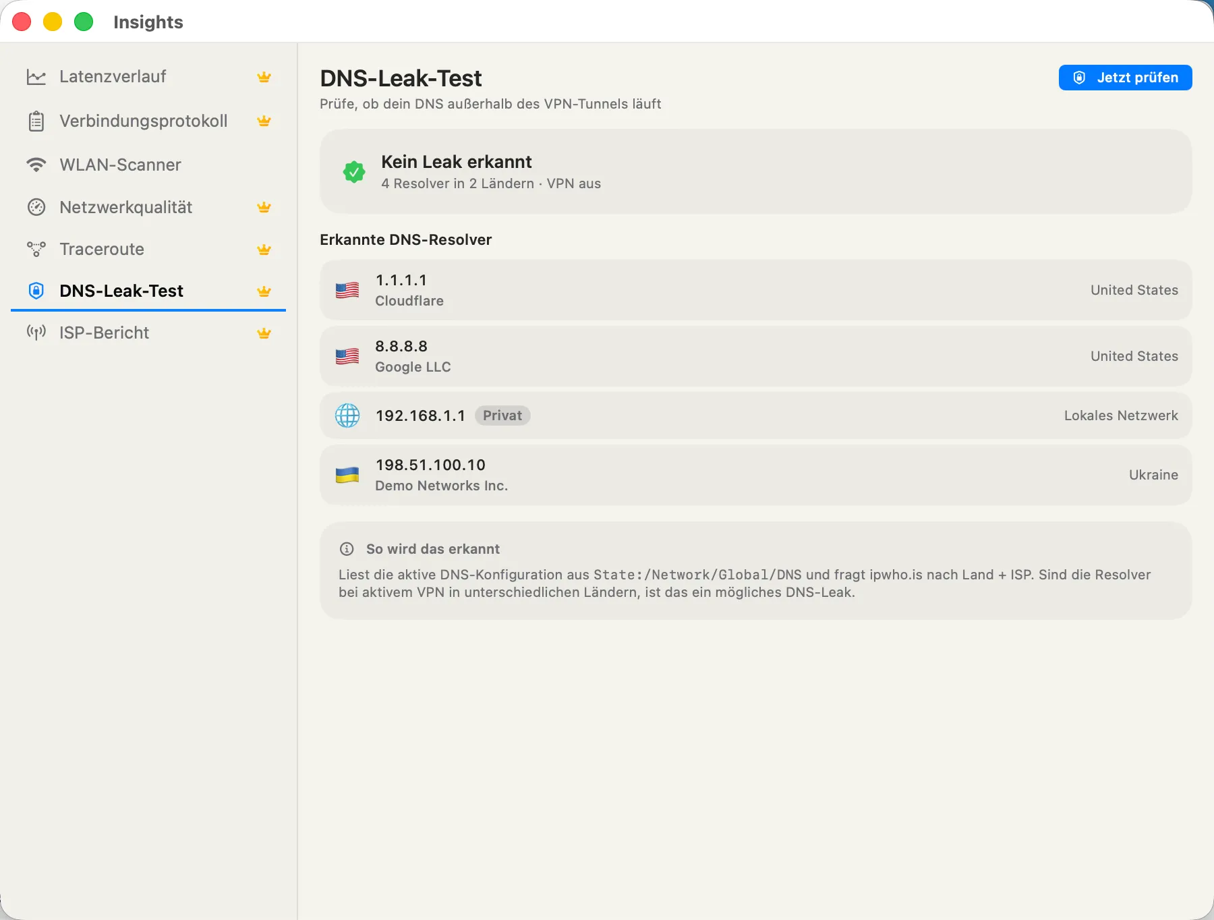Click the DNS-Leak-Test shield icon in sidebar
Image resolution: width=1214 pixels, height=920 pixels.
pos(36,291)
